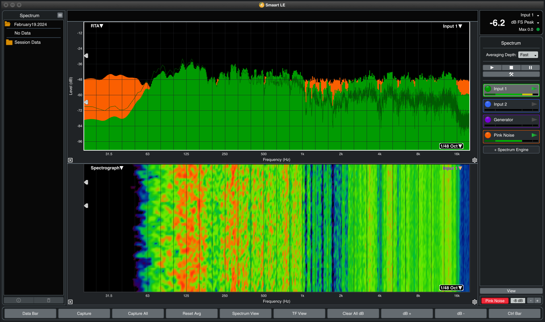
Task: Click the -8 dB generator level field
Action: [518, 301]
